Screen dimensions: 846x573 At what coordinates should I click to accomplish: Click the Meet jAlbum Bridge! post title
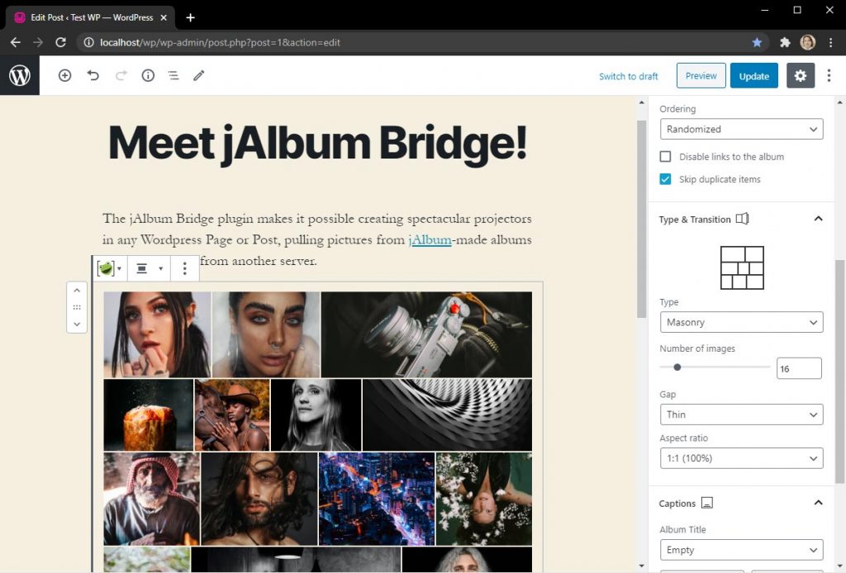[317, 144]
